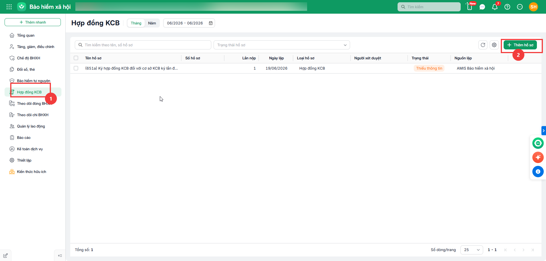The width and height of the screenshot is (546, 261).
Task: Open Quản lý lao động menu
Action: [x=33, y=126]
